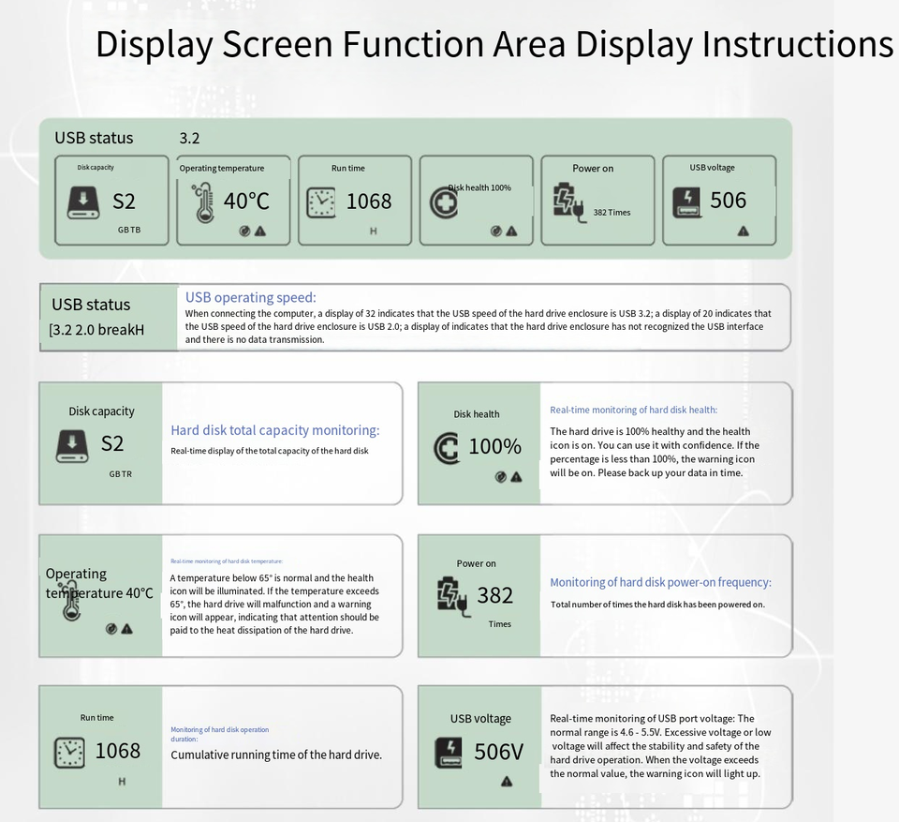Click the '382' value in Power on explanation card
The height and width of the screenshot is (822, 899).
(x=494, y=595)
